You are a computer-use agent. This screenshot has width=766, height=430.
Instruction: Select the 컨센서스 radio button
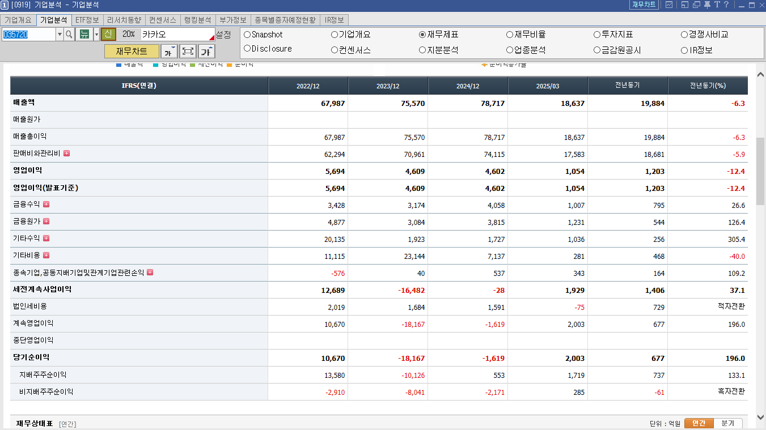[335, 50]
